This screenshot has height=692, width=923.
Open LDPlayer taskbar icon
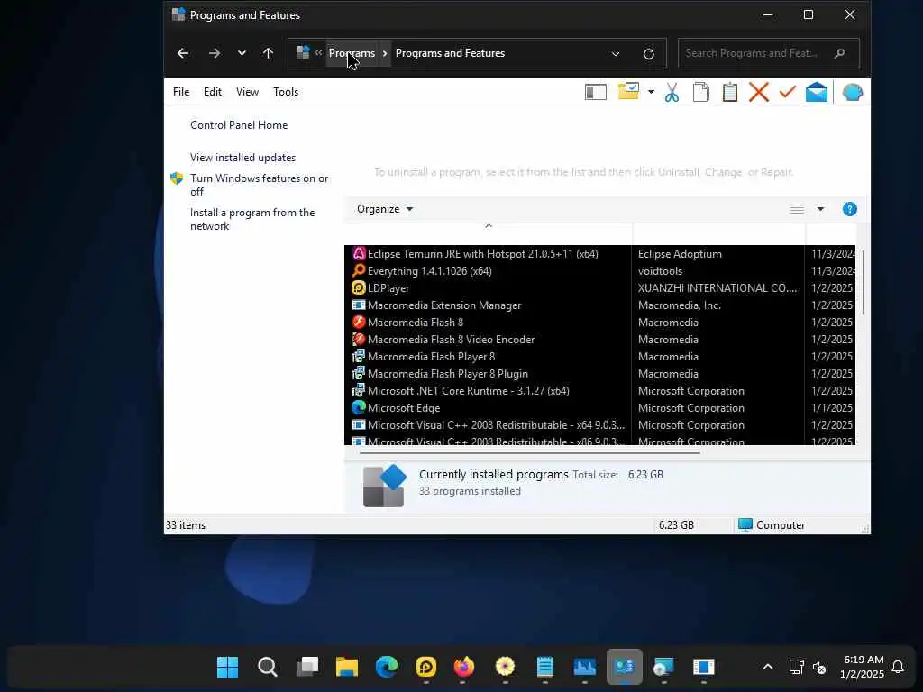pos(426,667)
